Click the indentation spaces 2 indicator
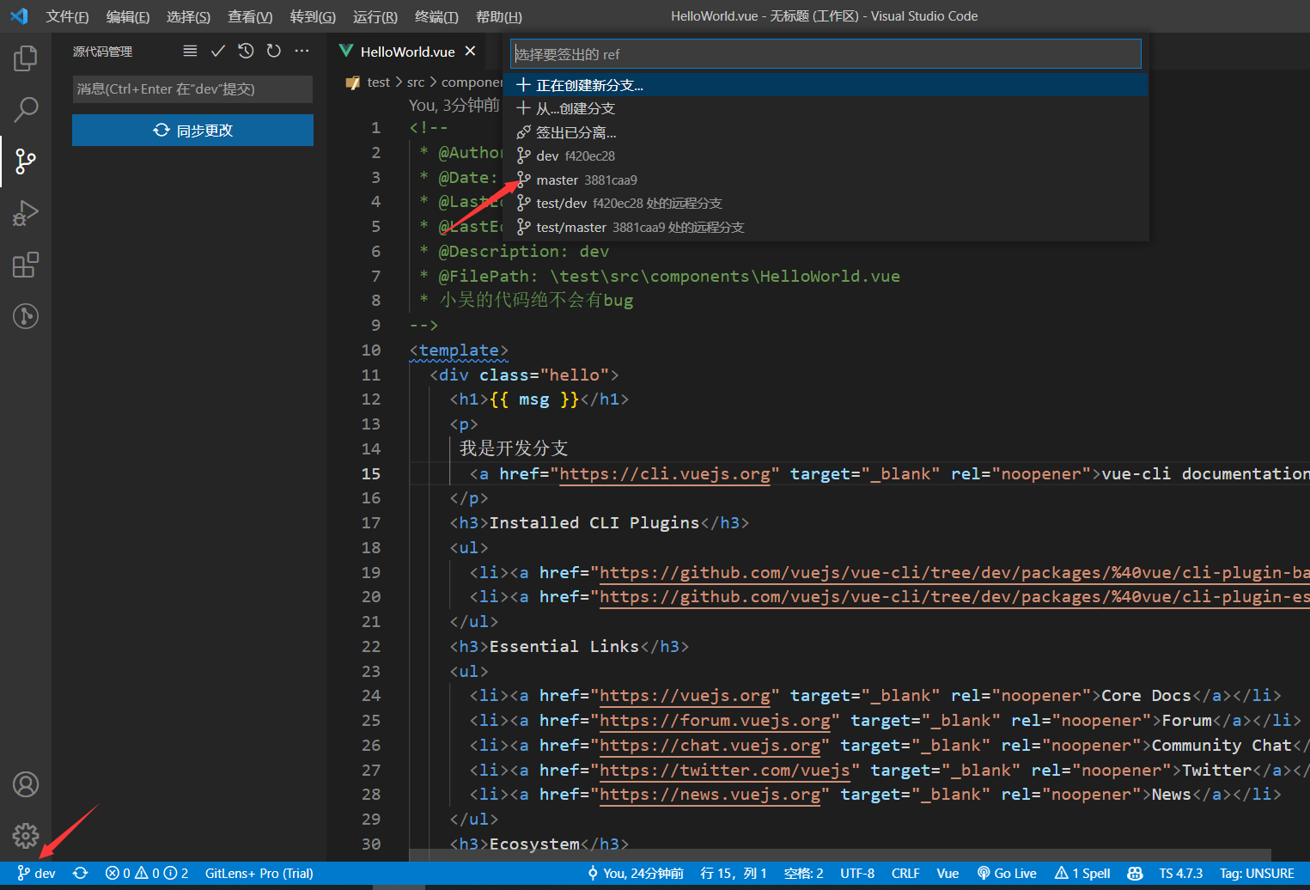Viewport: 1310px width, 890px height. [803, 874]
